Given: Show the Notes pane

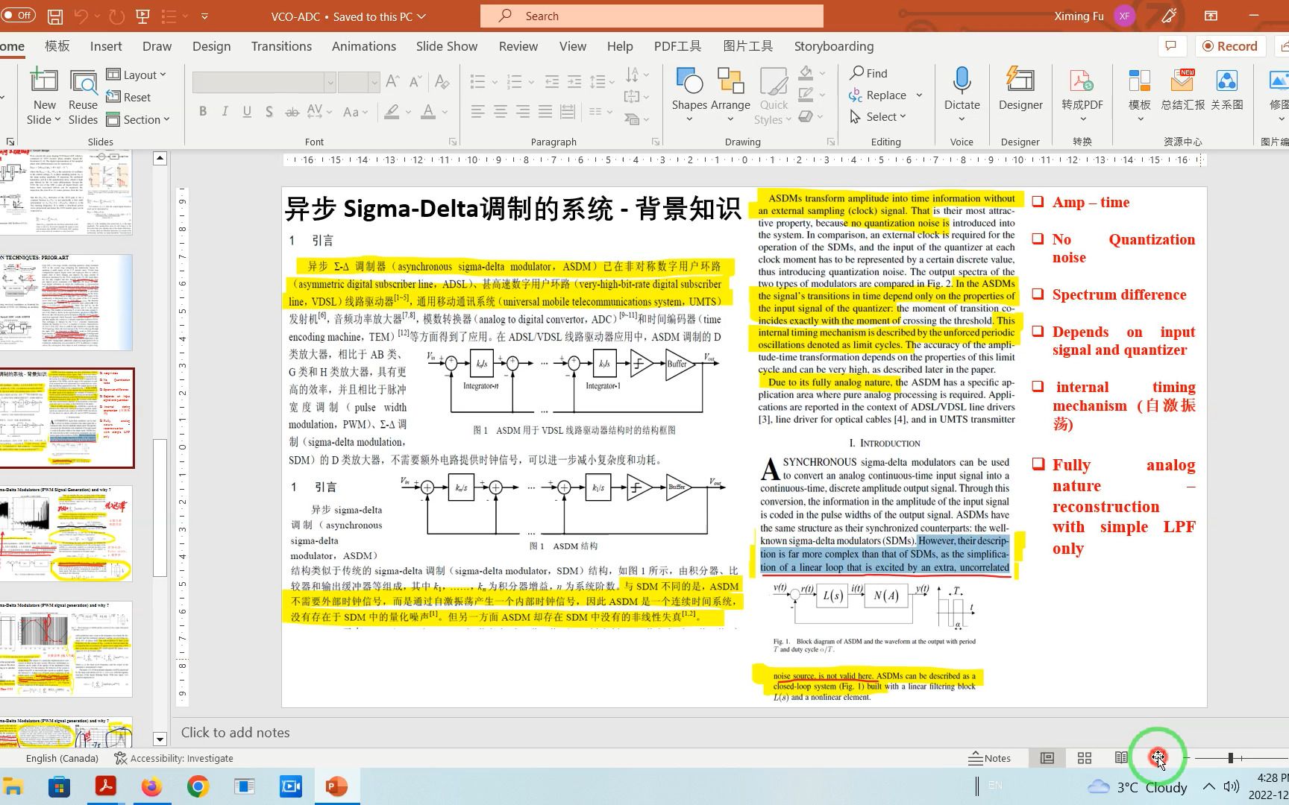Looking at the screenshot, I should coord(989,758).
